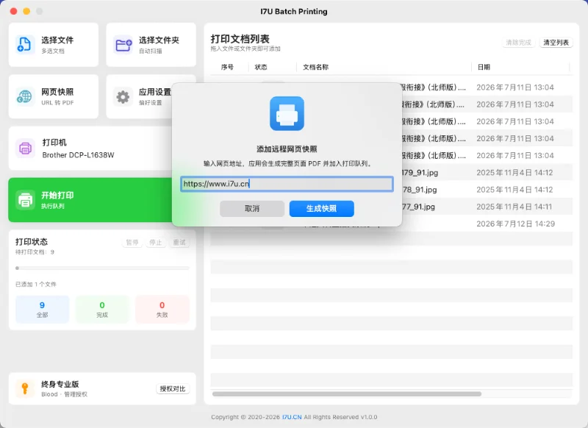
Task: Click the Start Printing printer icon
Action: (25, 199)
